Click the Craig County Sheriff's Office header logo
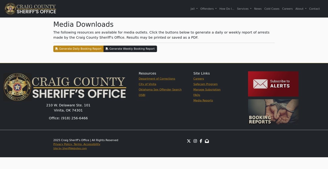Viewport: 328px width, 169px height. coord(31,9)
